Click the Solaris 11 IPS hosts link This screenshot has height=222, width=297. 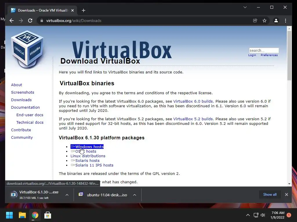pos(92,165)
